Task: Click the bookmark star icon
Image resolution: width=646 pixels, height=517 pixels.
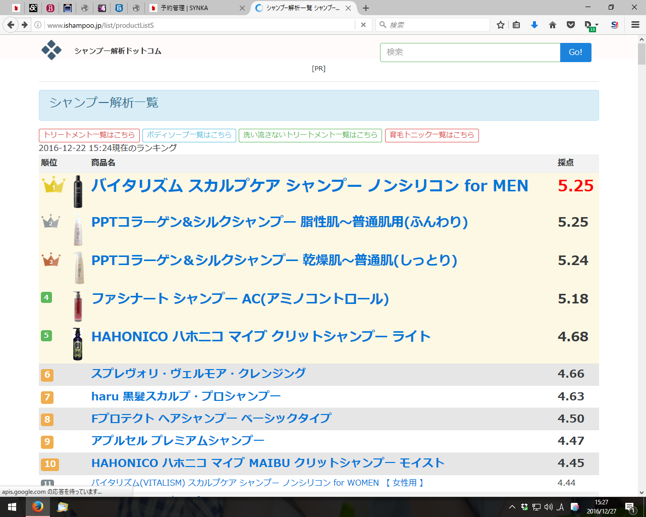Action: [x=500, y=25]
